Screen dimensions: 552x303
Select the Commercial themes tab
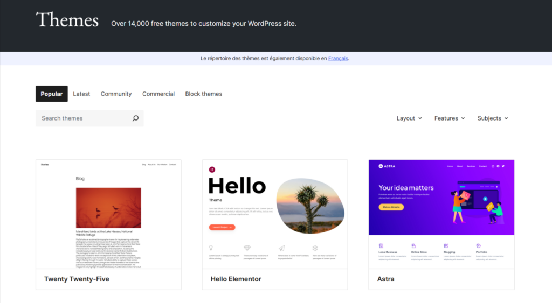click(x=158, y=94)
